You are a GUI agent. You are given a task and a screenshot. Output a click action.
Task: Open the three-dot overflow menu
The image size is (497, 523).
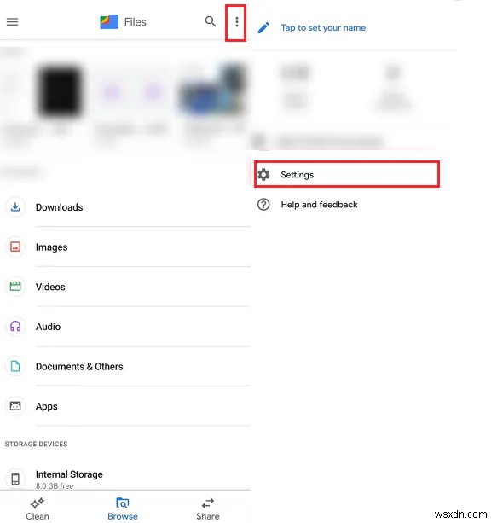pos(237,22)
